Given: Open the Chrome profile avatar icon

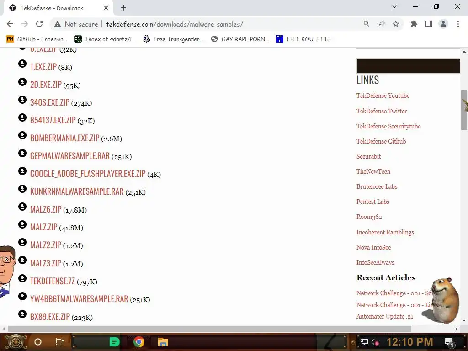Looking at the screenshot, I should [x=443, y=24].
